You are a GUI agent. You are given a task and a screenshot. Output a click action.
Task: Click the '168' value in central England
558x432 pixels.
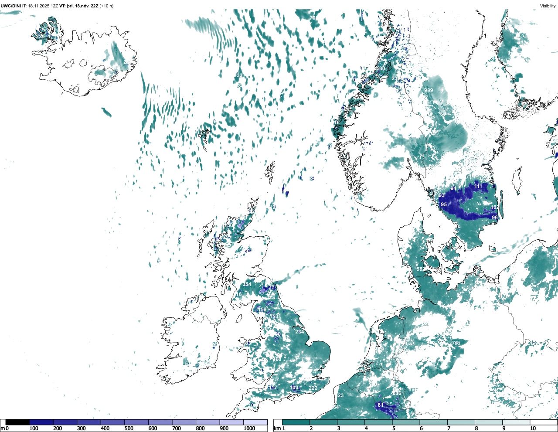277,359
